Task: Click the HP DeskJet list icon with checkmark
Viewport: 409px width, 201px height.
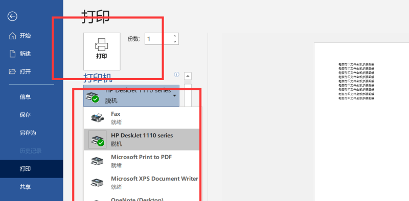Action: pyautogui.click(x=98, y=140)
